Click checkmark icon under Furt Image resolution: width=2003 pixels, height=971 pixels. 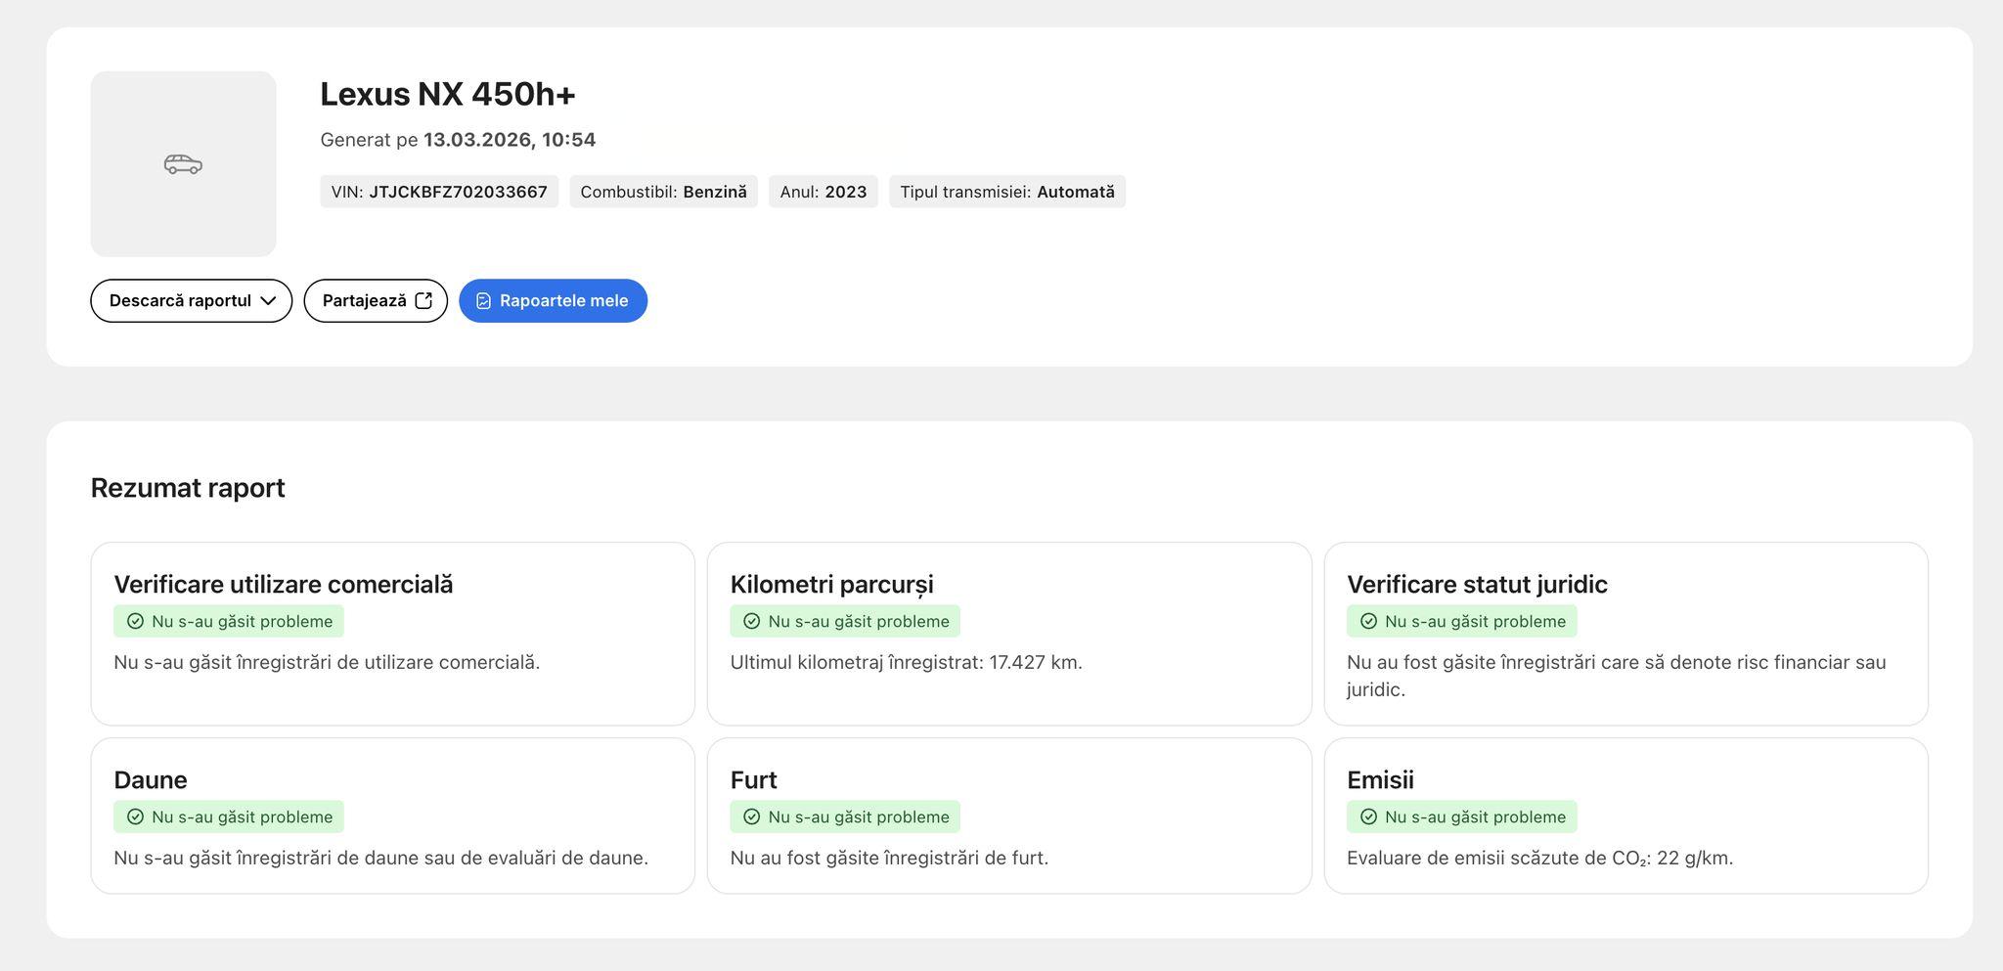(x=751, y=817)
